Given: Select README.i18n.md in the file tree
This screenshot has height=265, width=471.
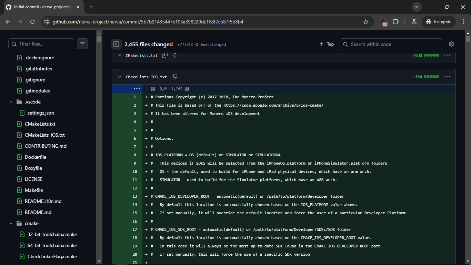Looking at the screenshot, I should [43, 201].
